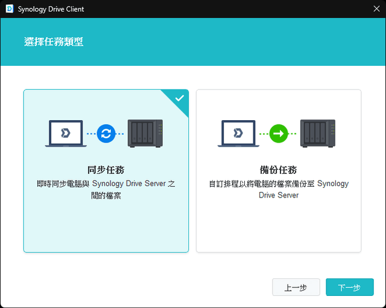The height and width of the screenshot is (308, 386).
Task: Click the 自訂排程以將電腦的檔案備份至 description text
Action: (279, 189)
